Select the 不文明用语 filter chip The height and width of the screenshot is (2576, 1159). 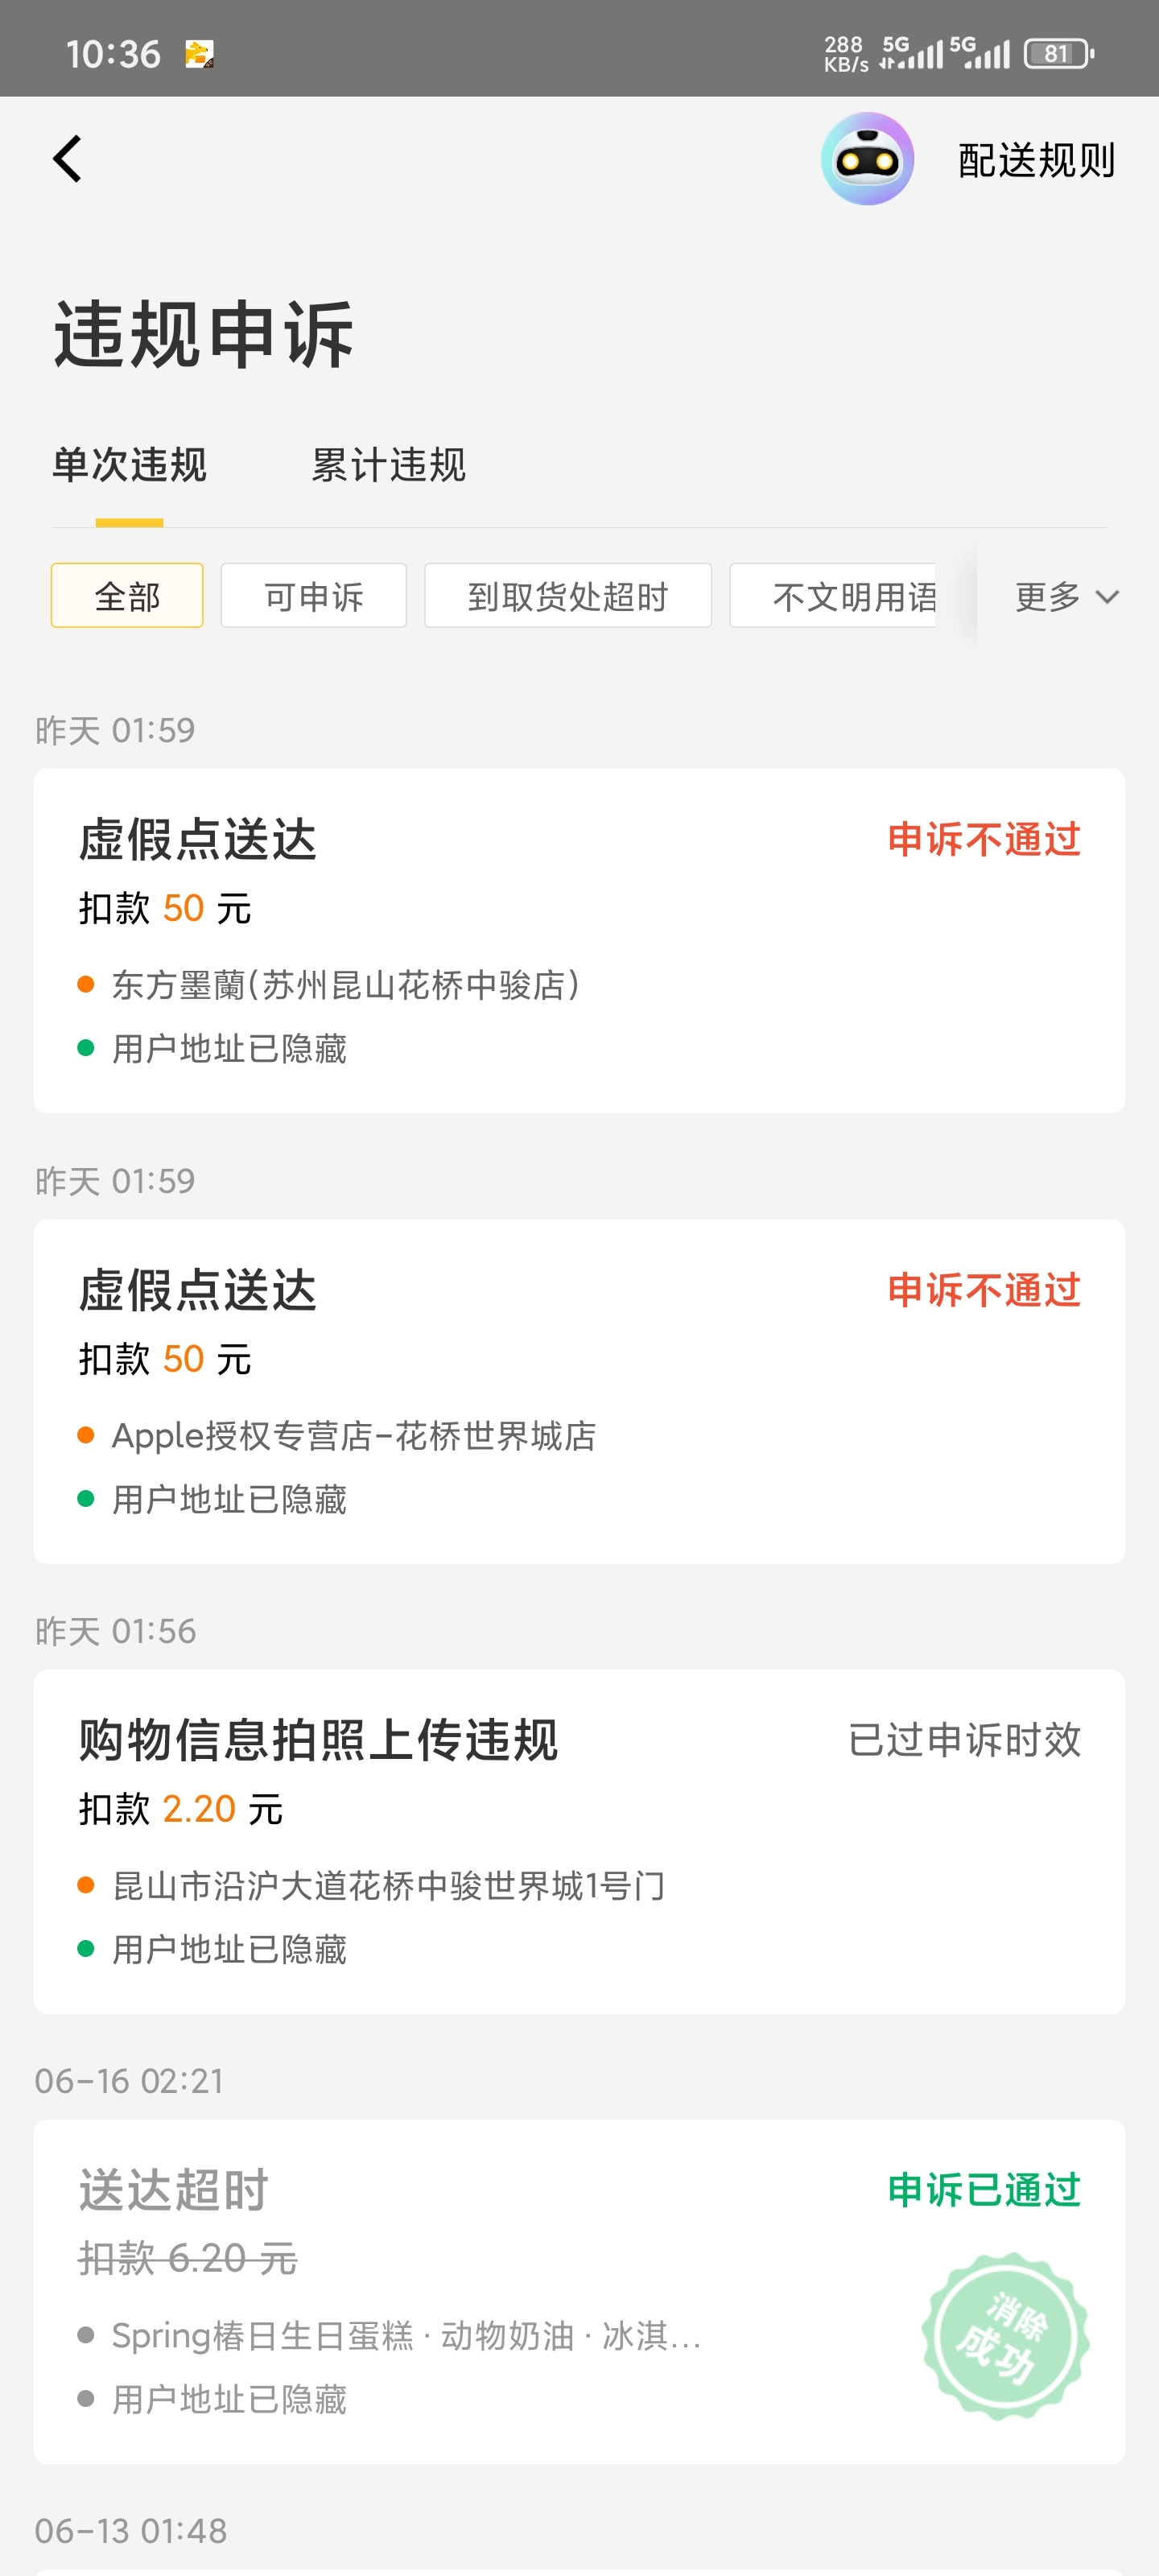coord(833,596)
